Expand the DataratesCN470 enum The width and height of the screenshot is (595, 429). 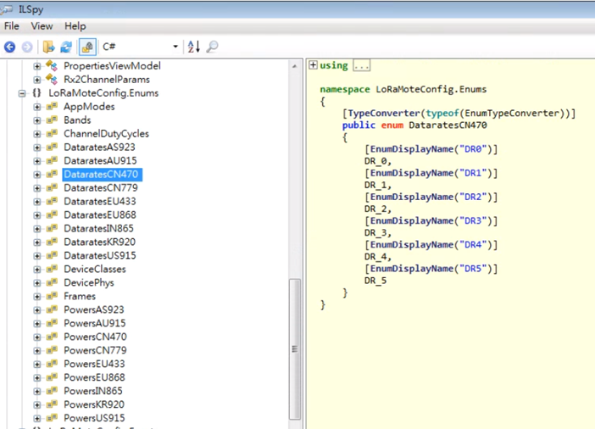[37, 175]
